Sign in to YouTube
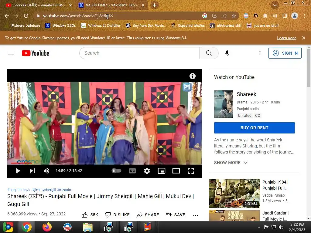 point(285,53)
